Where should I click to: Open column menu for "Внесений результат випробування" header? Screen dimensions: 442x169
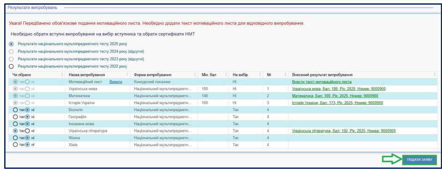pos(434,75)
